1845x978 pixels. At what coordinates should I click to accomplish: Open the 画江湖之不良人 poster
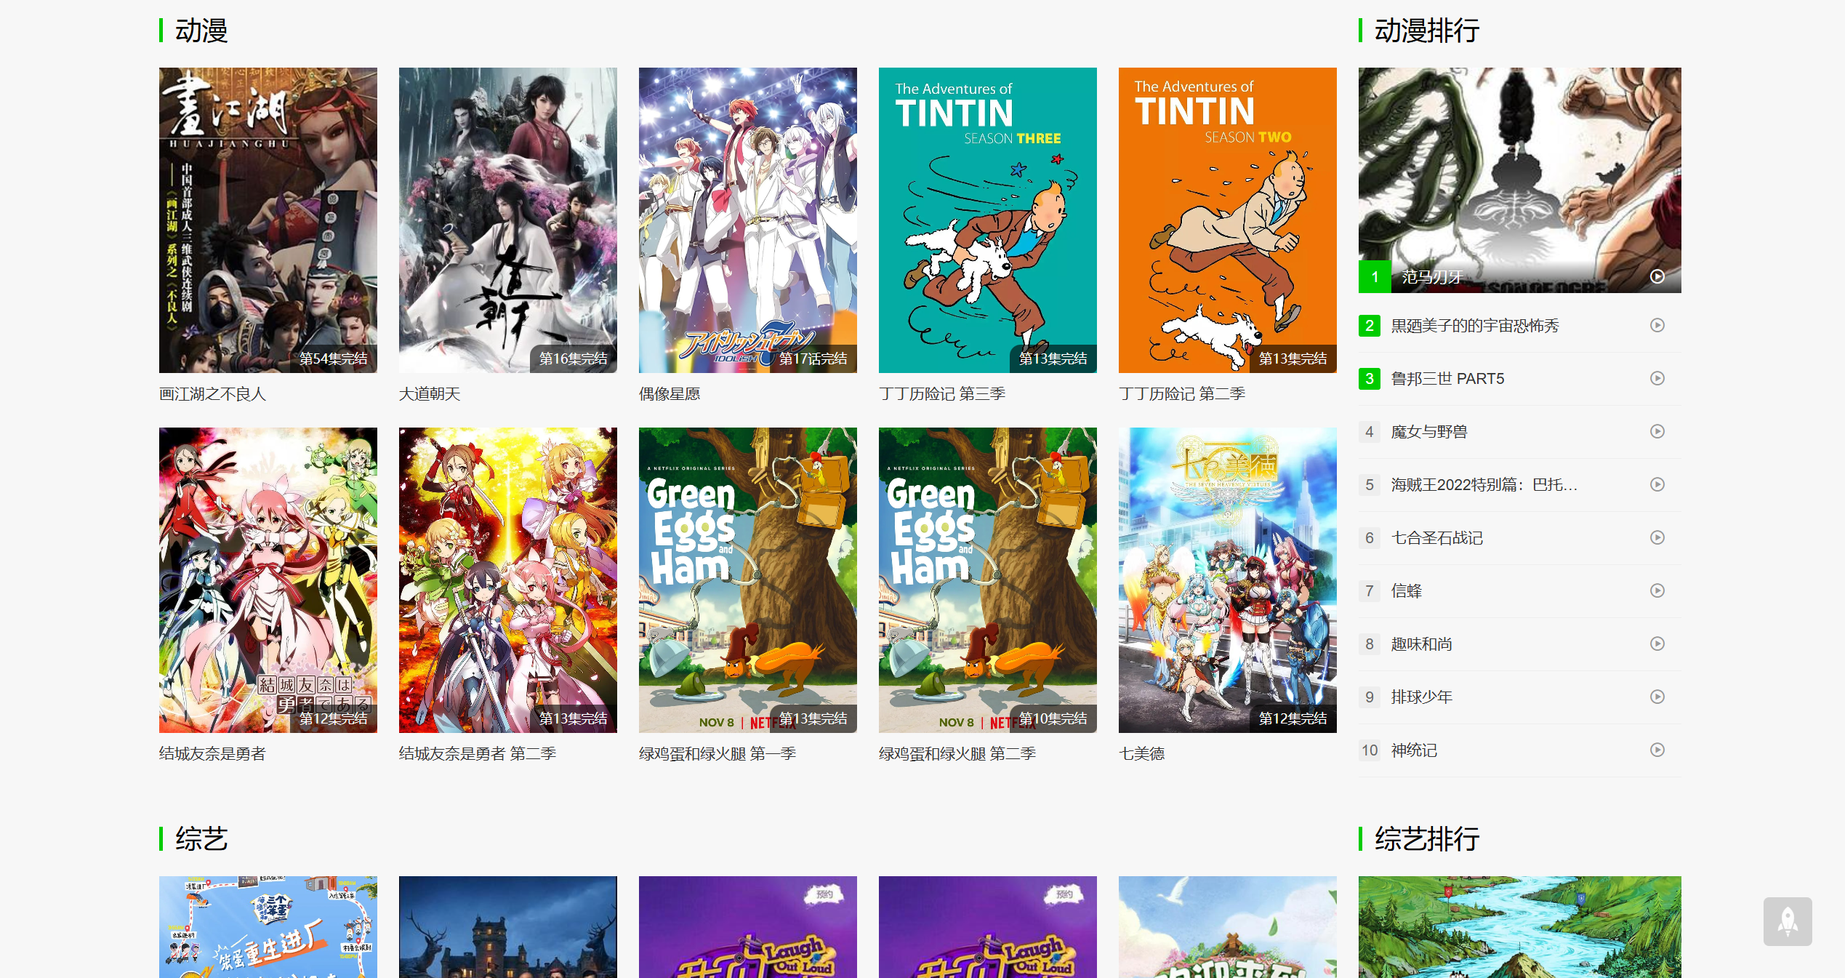[x=268, y=220]
